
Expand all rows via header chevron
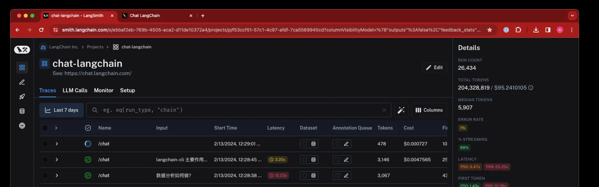[56, 128]
